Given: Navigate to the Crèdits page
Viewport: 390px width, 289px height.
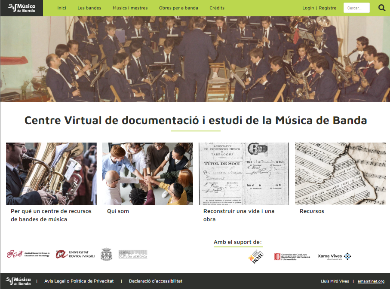Looking at the screenshot, I should (217, 8).
